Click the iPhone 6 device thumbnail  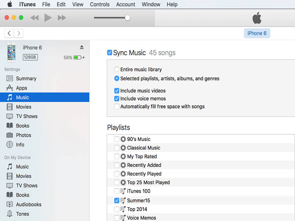[11, 53]
